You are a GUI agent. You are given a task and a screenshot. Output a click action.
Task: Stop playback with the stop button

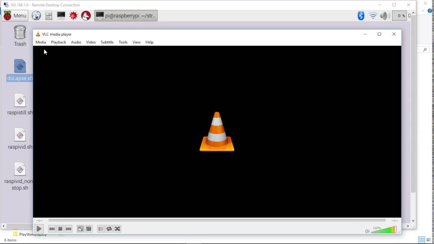(60, 229)
